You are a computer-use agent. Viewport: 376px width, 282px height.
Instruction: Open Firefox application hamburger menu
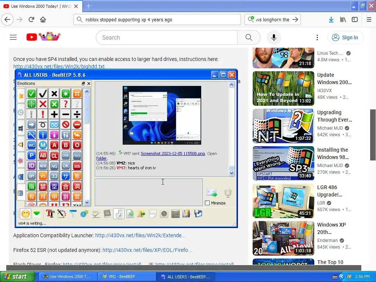(x=369, y=20)
